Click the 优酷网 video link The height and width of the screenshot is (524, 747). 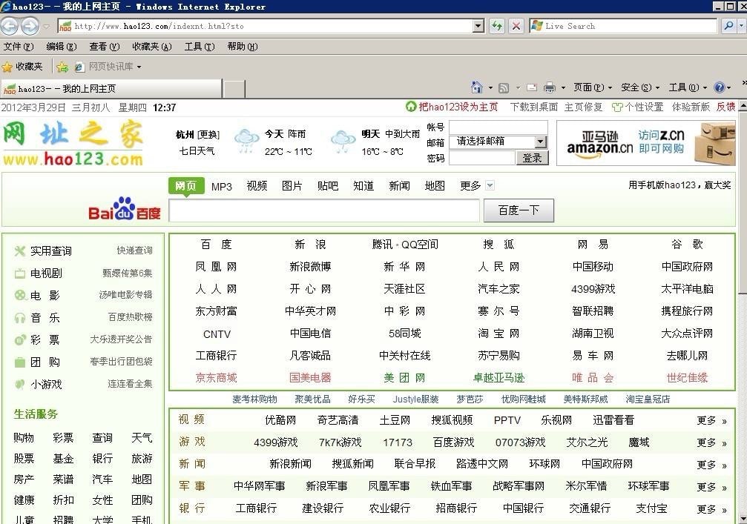pos(280,420)
